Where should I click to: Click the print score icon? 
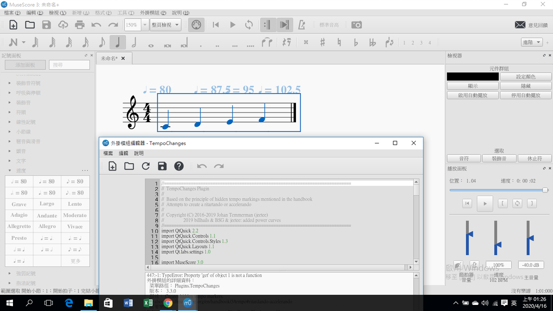[80, 25]
